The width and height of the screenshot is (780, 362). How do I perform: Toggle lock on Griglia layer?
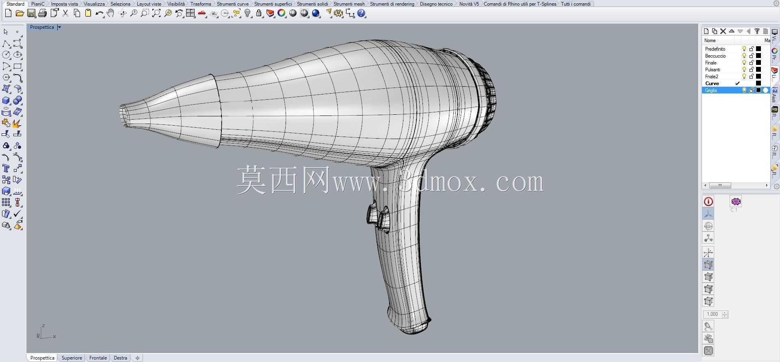[752, 90]
